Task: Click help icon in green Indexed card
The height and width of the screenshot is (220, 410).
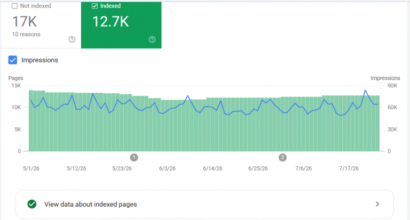Action: point(152,39)
